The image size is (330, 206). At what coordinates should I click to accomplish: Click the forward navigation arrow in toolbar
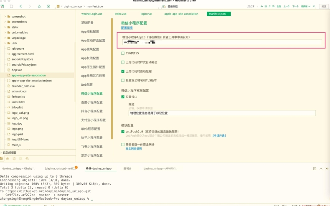click(30, 6)
